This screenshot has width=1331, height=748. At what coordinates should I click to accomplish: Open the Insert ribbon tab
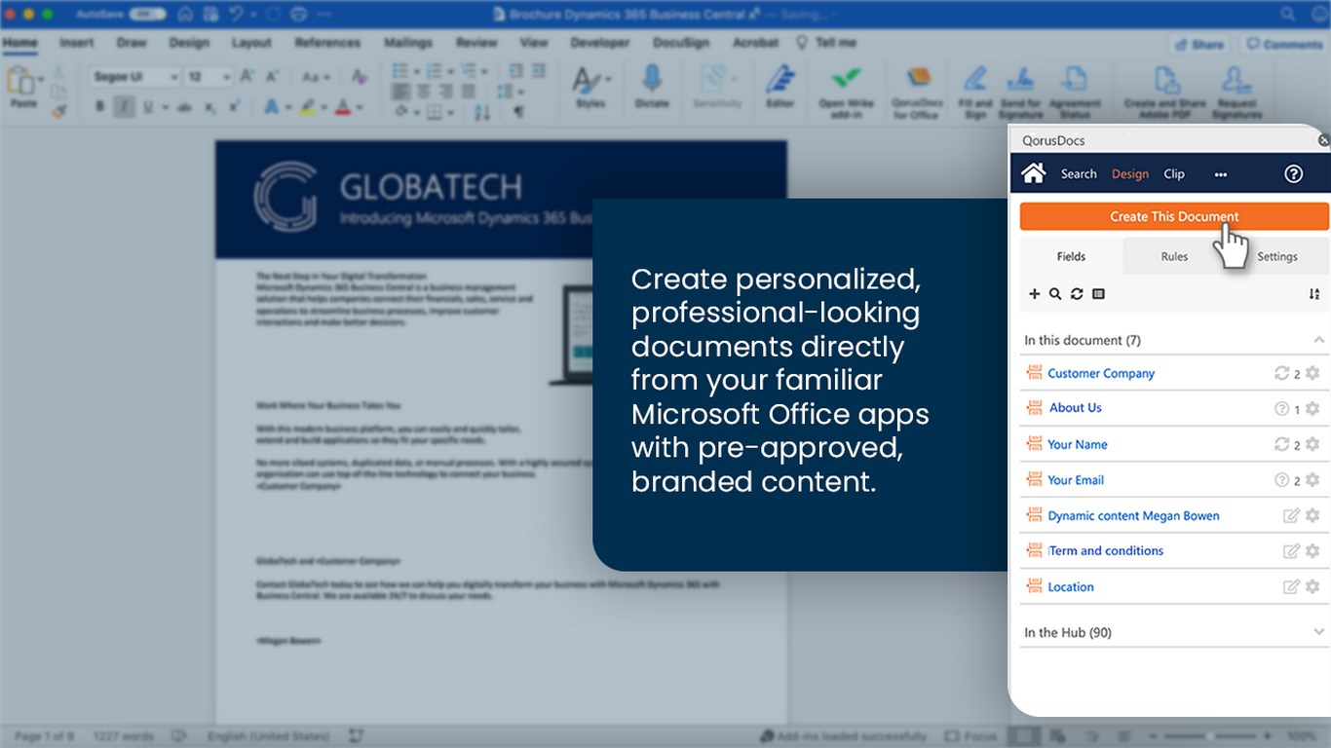pyautogui.click(x=76, y=43)
